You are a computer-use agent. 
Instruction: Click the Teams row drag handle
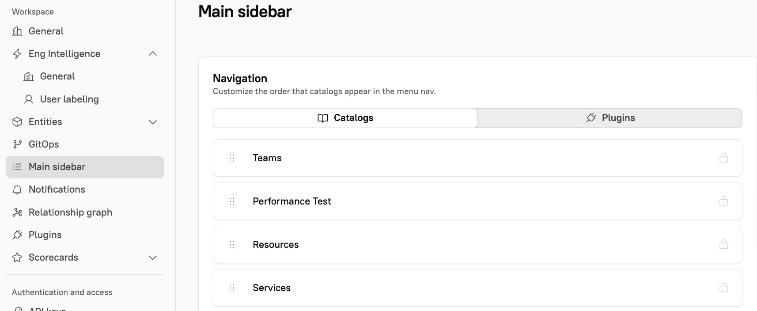tap(232, 158)
